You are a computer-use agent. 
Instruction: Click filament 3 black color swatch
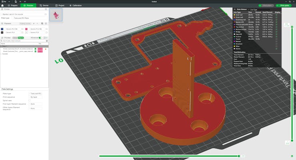click(2, 32)
